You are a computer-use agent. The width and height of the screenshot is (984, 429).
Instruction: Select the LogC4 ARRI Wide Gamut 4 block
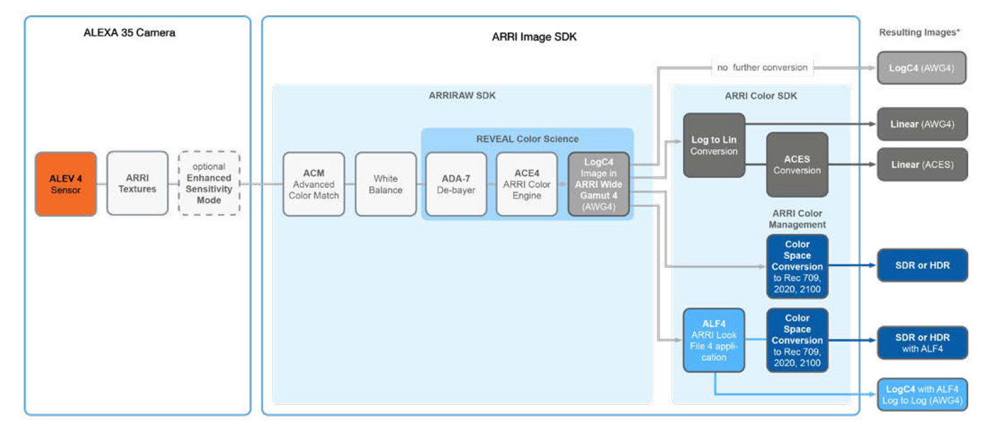[598, 184]
